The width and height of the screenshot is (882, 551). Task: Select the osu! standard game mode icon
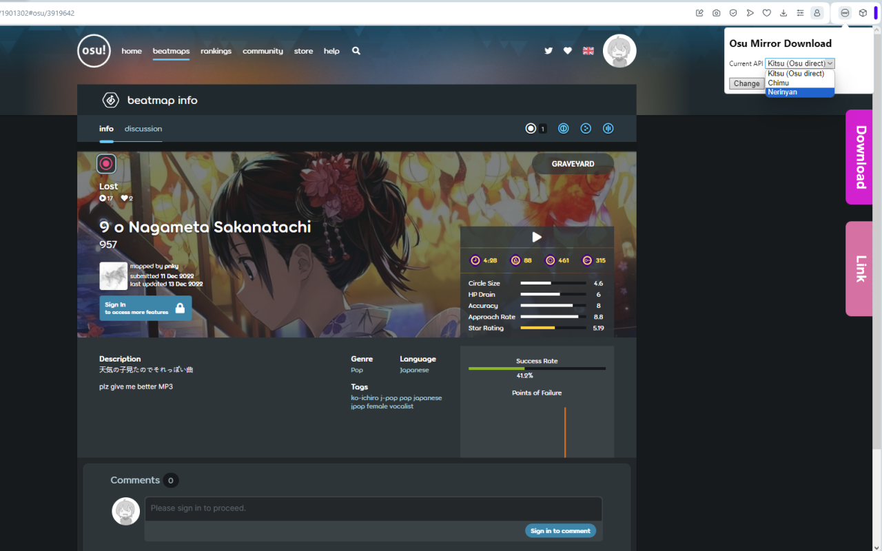coord(531,128)
